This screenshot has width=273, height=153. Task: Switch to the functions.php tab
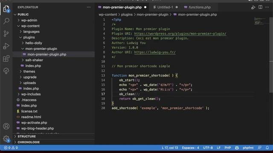tap(200, 7)
